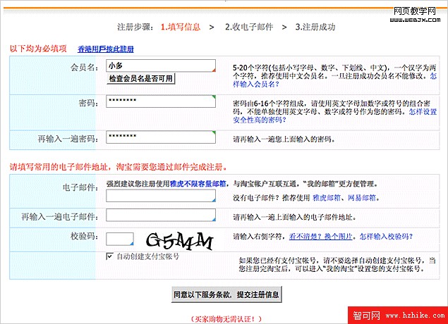Image resolution: width=448 pixels, height=324 pixels.
Task: Focus the 再输入一遍电子邮件 confirm email field
Action: point(160,216)
